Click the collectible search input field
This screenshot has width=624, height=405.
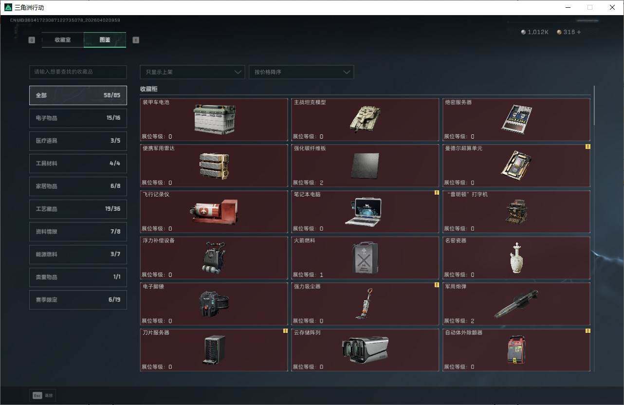point(78,72)
